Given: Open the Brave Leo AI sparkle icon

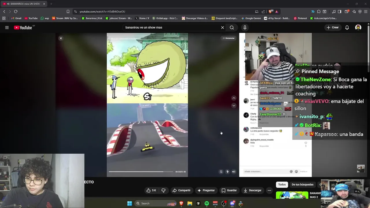Looking at the screenshot, I should (354, 12).
